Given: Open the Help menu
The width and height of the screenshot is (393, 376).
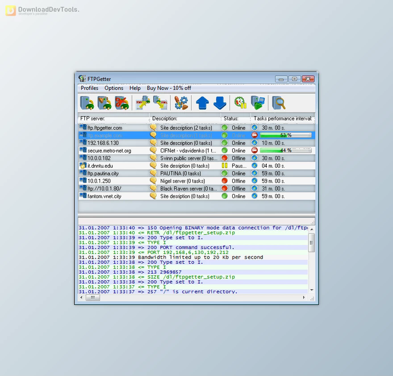Looking at the screenshot, I should [135, 88].
